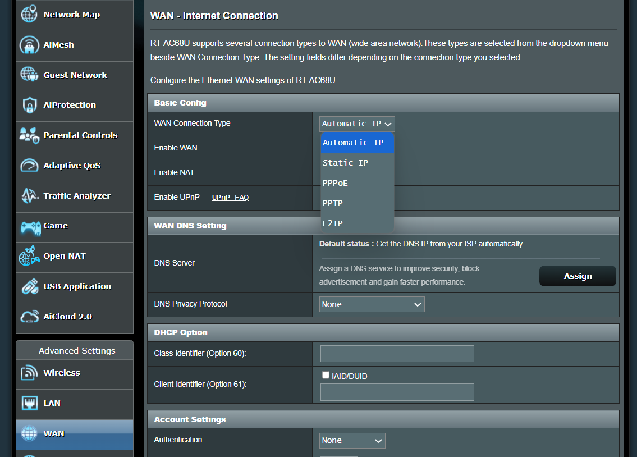Open the DNS Privacy Protocol dropdown

pos(372,304)
